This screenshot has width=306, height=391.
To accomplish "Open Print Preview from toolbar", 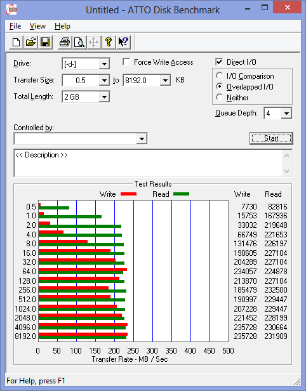I will pos(79,42).
